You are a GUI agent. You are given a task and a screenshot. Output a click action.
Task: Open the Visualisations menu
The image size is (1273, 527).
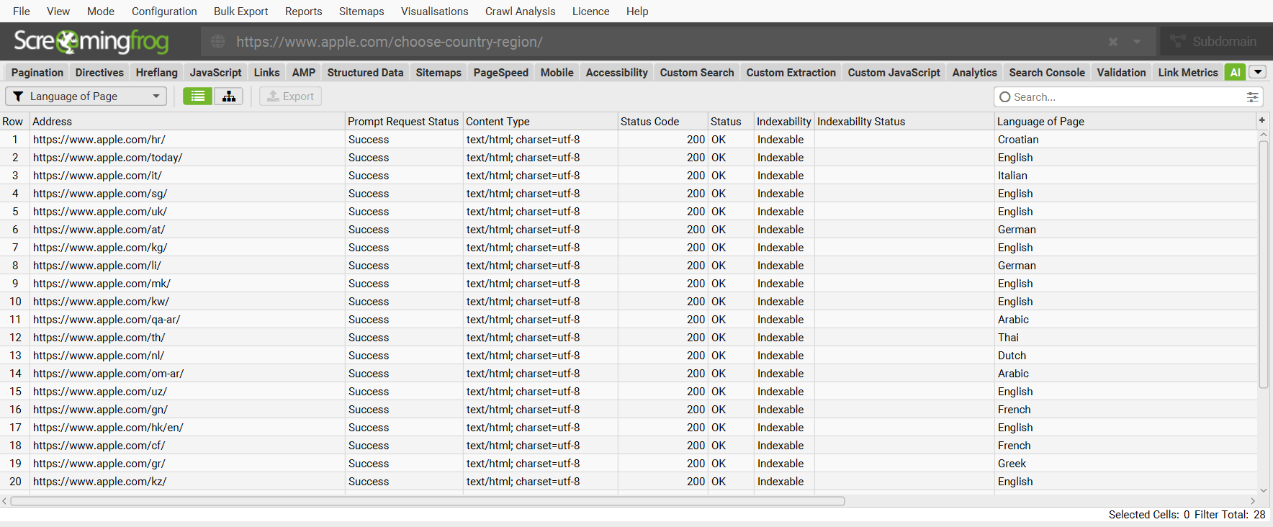coord(435,12)
